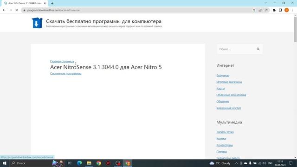Image resolution: width=297 pixels, height=167 pixels.
Task: Open the 'Облачные хранилища' link
Action: coord(231,95)
